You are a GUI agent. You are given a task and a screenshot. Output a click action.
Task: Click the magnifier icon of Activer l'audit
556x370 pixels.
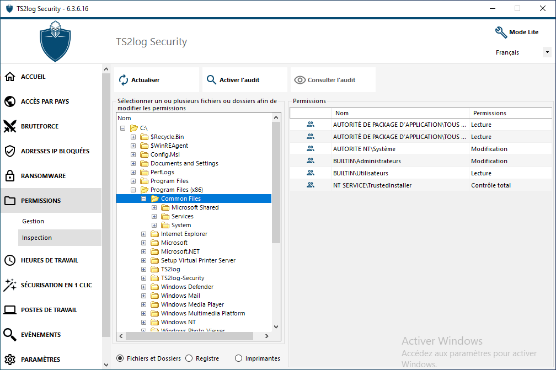point(211,80)
